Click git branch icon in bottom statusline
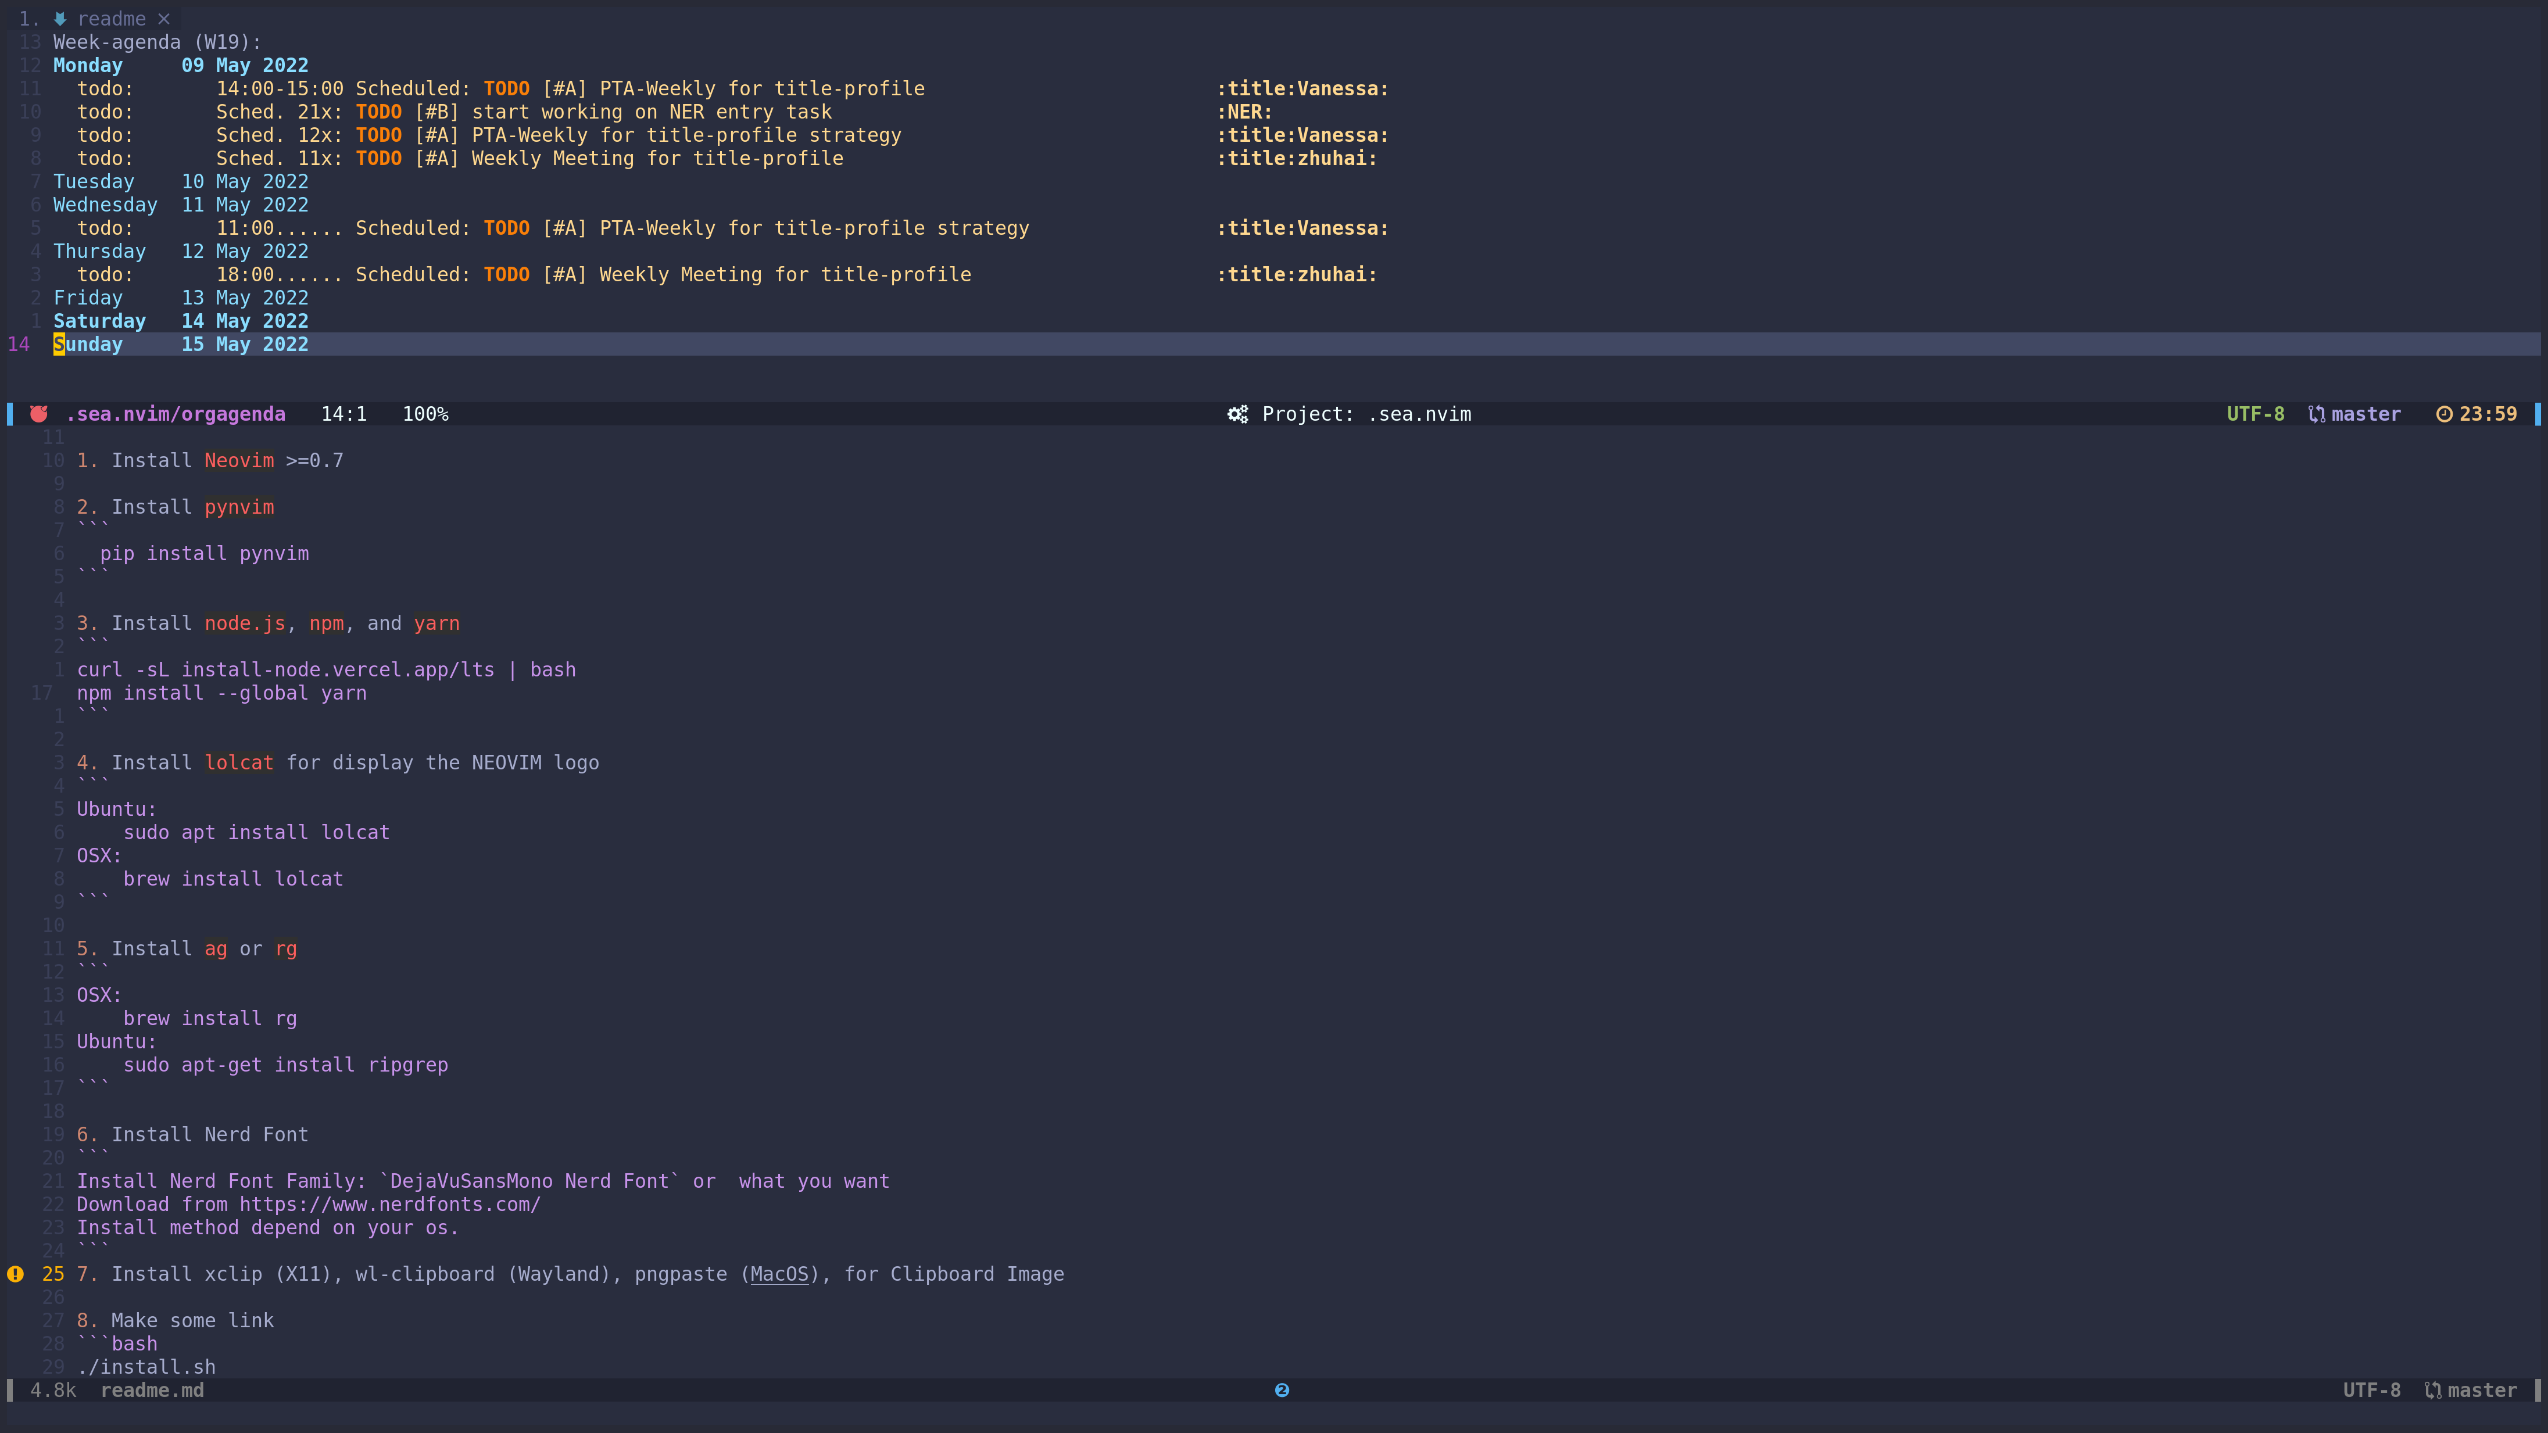 click(2432, 1389)
